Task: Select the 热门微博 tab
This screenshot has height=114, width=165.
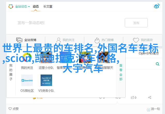Action: [x=104, y=40]
